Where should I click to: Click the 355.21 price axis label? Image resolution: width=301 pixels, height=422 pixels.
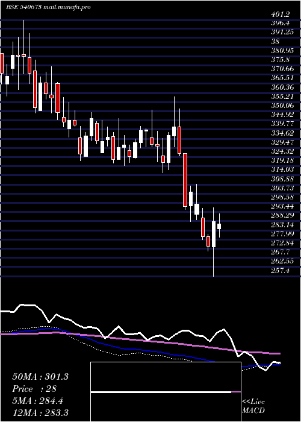[x=282, y=96]
